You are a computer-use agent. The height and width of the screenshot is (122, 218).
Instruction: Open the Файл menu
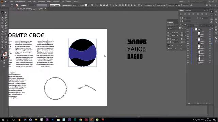pos(12,1)
